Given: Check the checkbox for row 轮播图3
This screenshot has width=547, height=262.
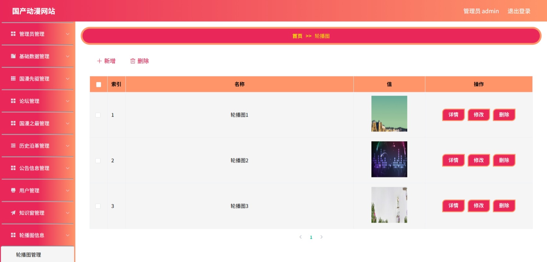Looking at the screenshot, I should click(98, 206).
